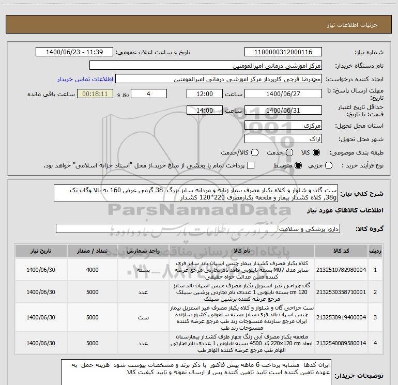Click the remaining time counter 00:18:11
Image resolution: width=398 pixels, height=385 pixels.
[95, 94]
